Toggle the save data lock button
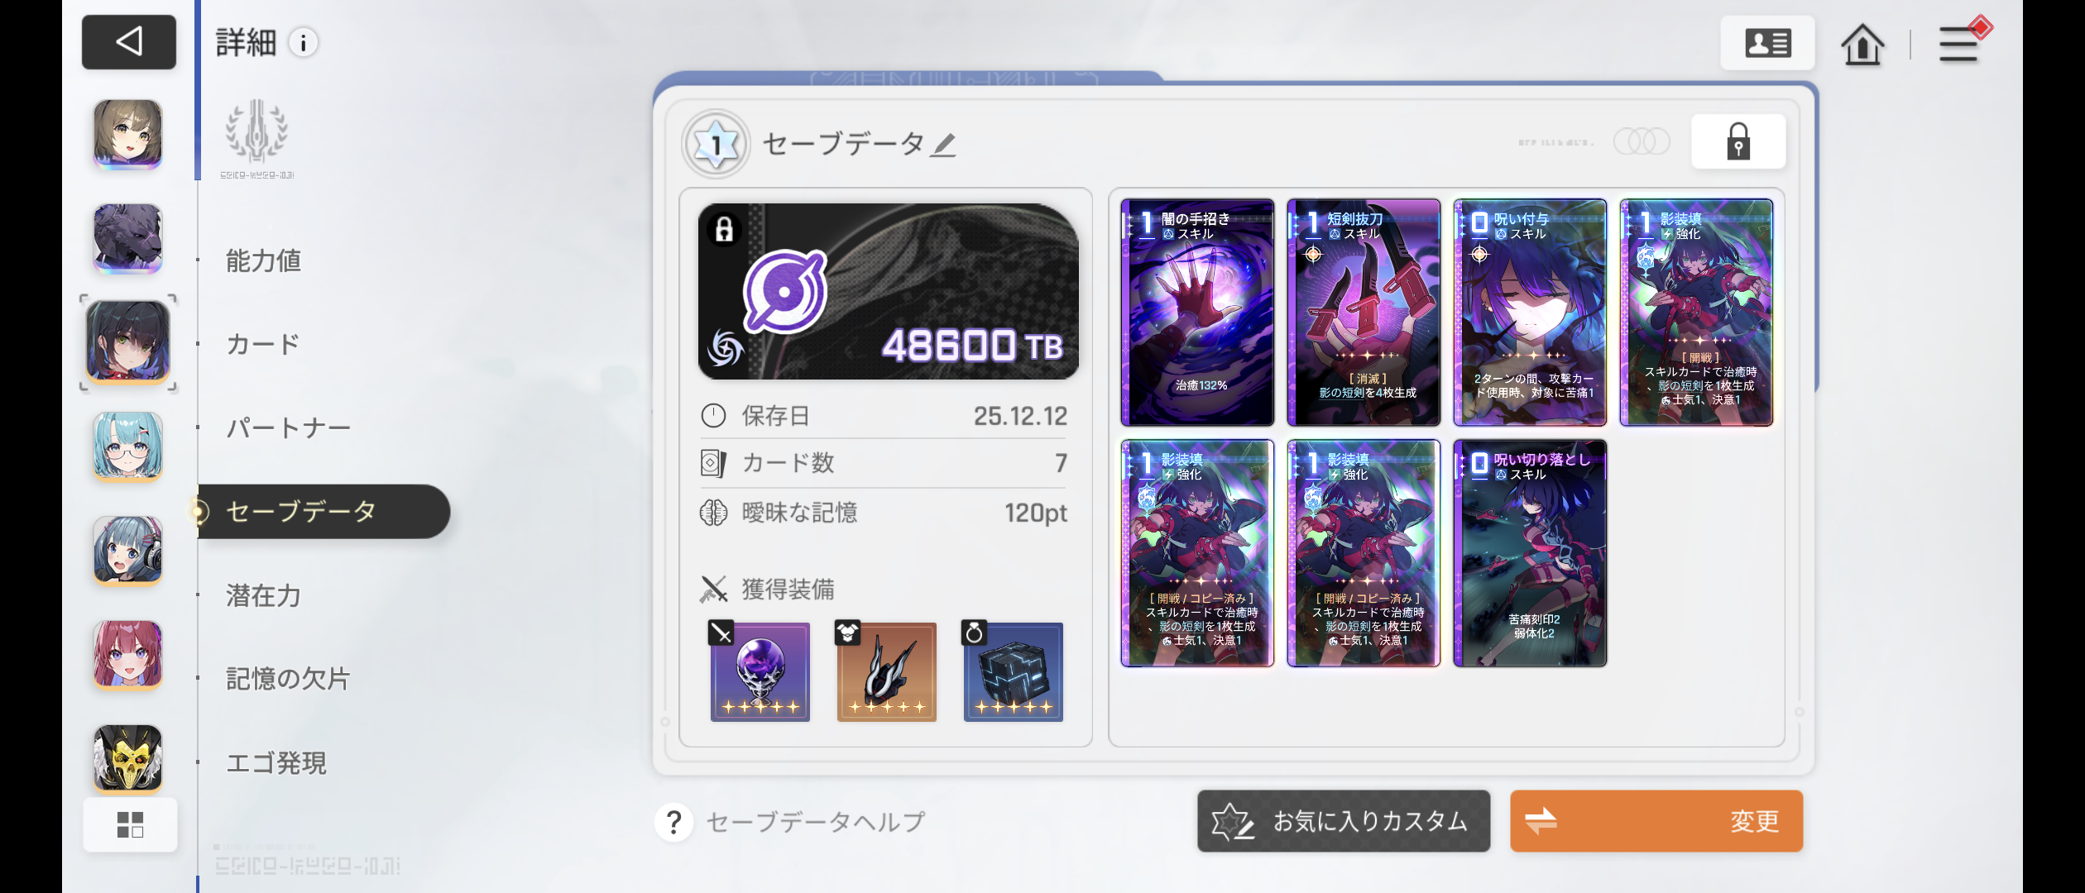Viewport: 2085px width, 893px height. click(x=1737, y=141)
